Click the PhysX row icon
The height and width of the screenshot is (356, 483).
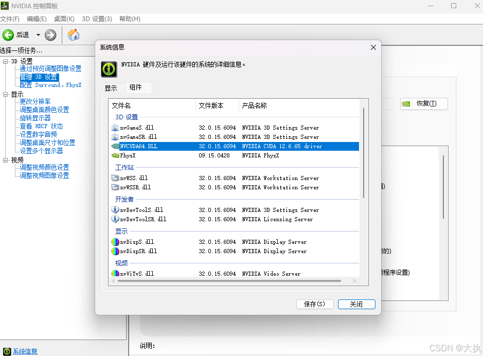[115, 155]
